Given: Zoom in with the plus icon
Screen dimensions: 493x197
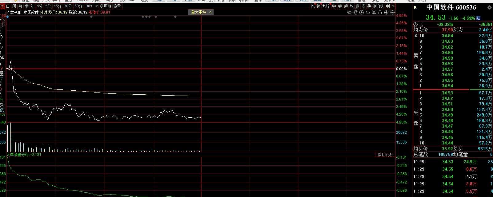Looking at the screenshot, I should click(x=386, y=12).
